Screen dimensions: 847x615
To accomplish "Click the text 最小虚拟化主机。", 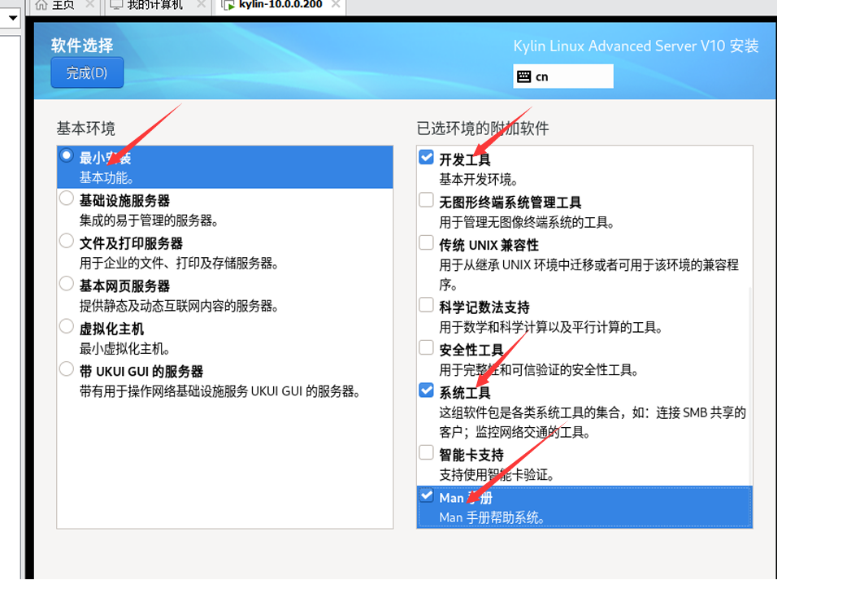I will 125,348.
